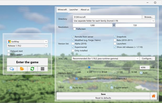Maximize the launcher window

point(155,3)
